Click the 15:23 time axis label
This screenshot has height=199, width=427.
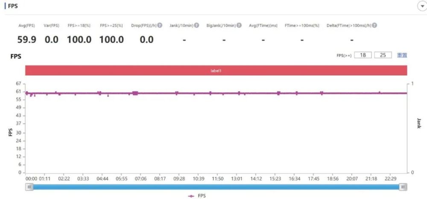pos(275,179)
